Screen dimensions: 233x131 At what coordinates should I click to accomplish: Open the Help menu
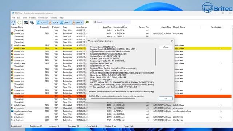coord(62,18)
